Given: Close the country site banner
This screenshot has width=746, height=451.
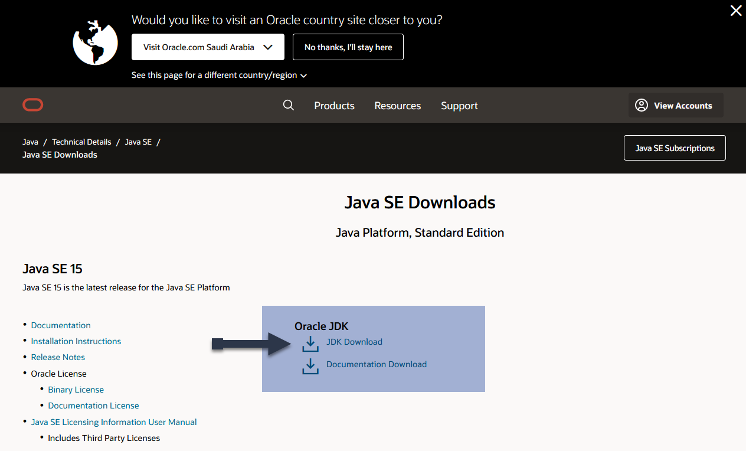Looking at the screenshot, I should pos(736,11).
